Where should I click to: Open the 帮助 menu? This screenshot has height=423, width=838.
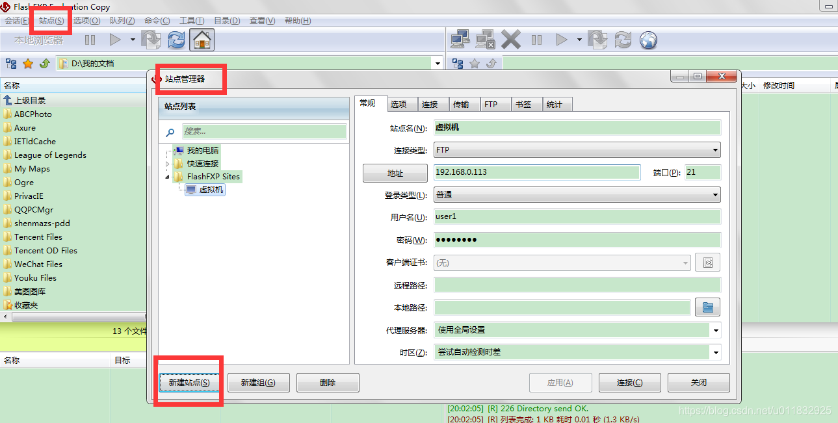pos(298,21)
